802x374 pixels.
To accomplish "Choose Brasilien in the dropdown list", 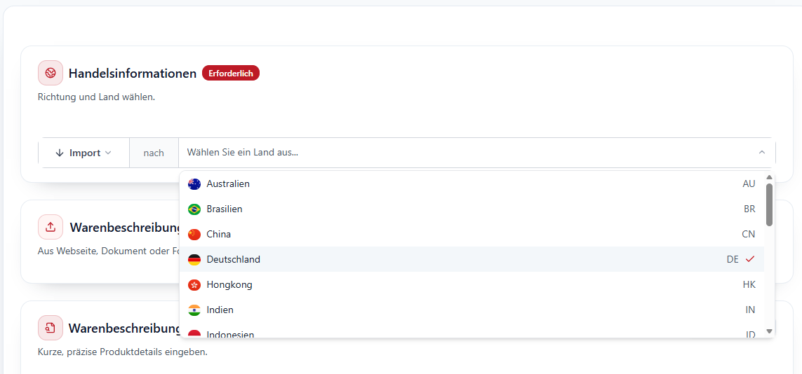I will pos(225,209).
